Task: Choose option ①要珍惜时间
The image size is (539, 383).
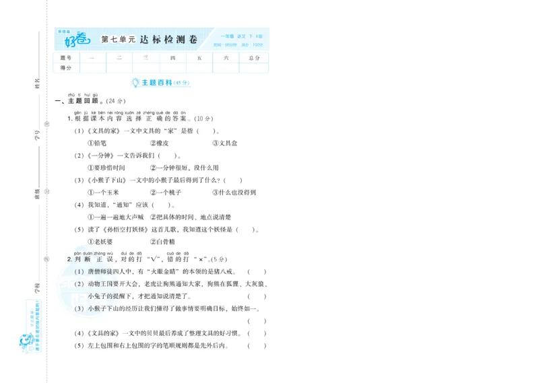Action: click(106, 168)
